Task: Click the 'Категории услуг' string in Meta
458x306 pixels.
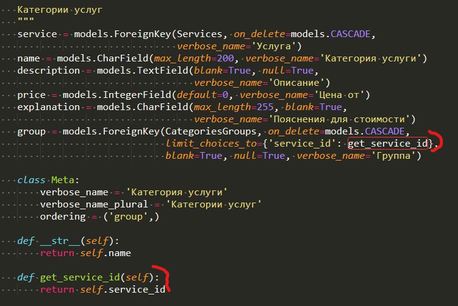Action: tap(213, 204)
